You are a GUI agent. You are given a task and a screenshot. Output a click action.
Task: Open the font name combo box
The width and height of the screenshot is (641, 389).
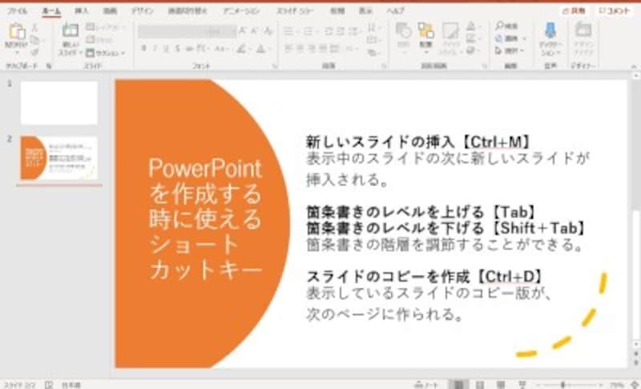[174, 31]
